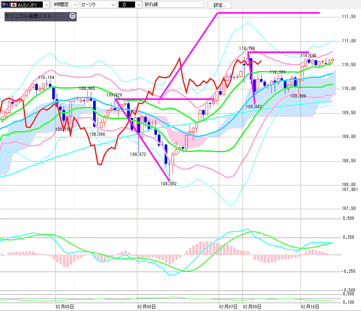Click the 02月10日 date label on the time axis
This screenshot has height=311, width=361.
310,306
